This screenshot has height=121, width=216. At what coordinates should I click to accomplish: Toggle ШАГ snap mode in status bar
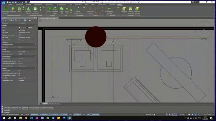click(22, 114)
